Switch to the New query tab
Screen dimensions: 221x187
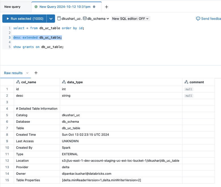point(12,7)
